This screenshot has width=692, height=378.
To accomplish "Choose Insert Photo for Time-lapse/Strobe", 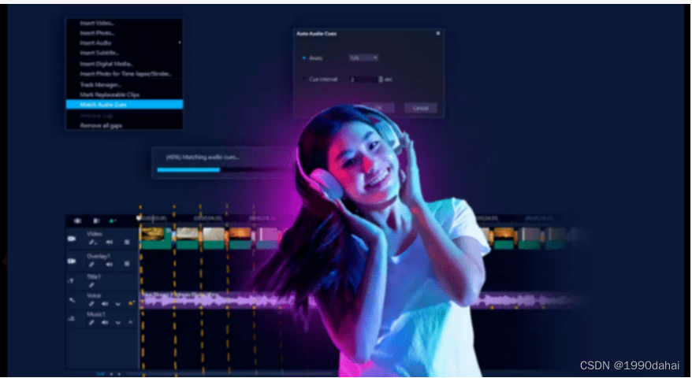I will click(x=125, y=74).
